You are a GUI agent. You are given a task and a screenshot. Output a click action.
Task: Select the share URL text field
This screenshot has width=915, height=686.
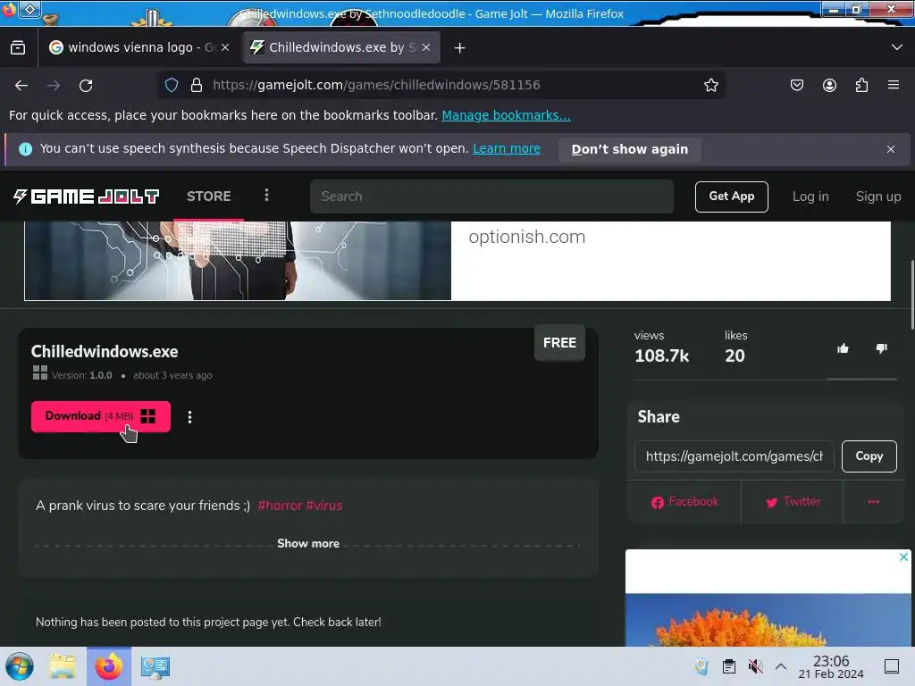(x=735, y=456)
